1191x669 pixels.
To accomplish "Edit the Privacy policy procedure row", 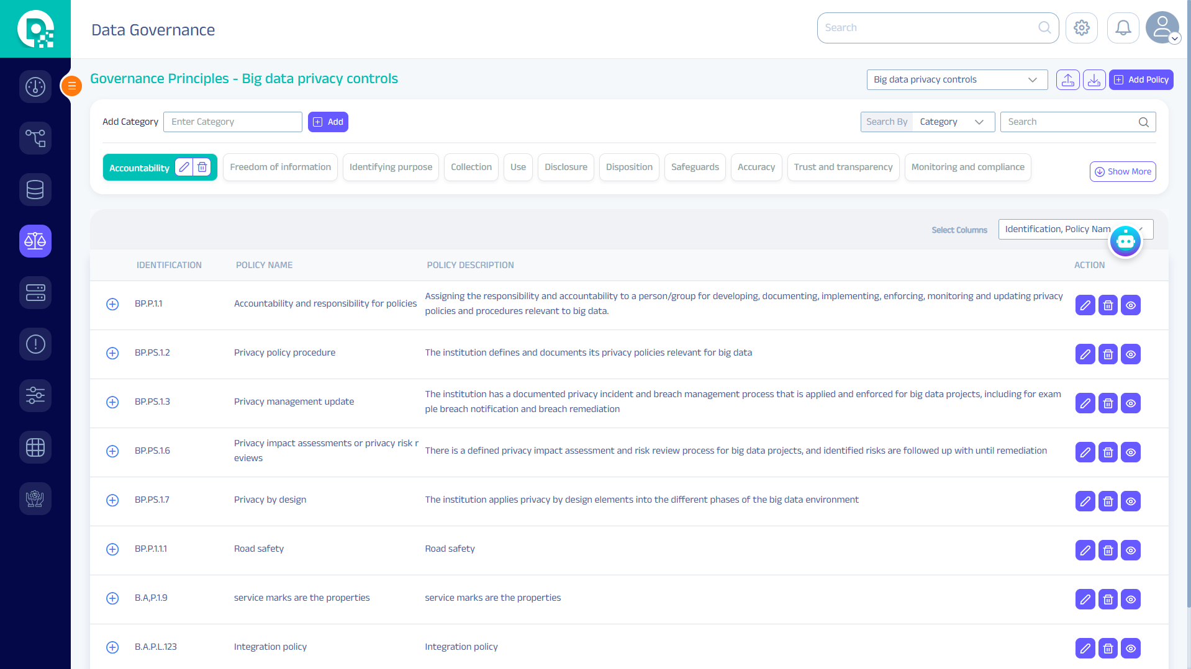I will (1085, 354).
